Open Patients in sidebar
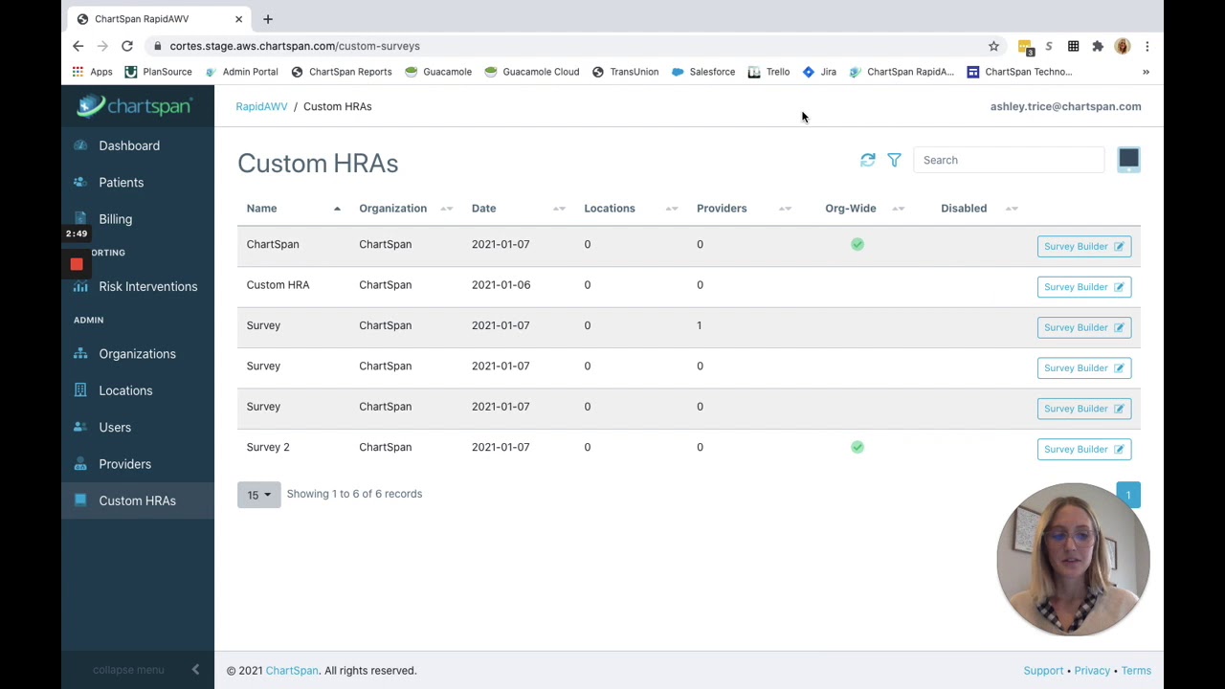Screen dimensions: 1225x689 point(121,182)
